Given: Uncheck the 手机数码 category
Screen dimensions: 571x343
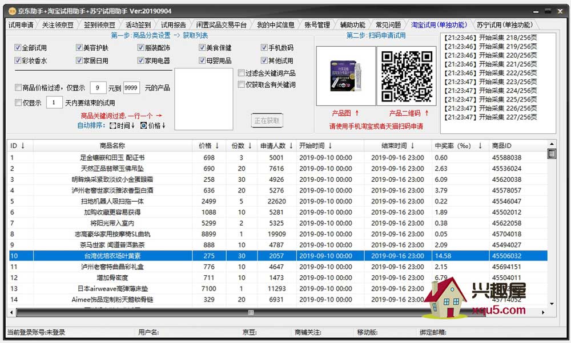Looking at the screenshot, I should pyautogui.click(x=264, y=48).
